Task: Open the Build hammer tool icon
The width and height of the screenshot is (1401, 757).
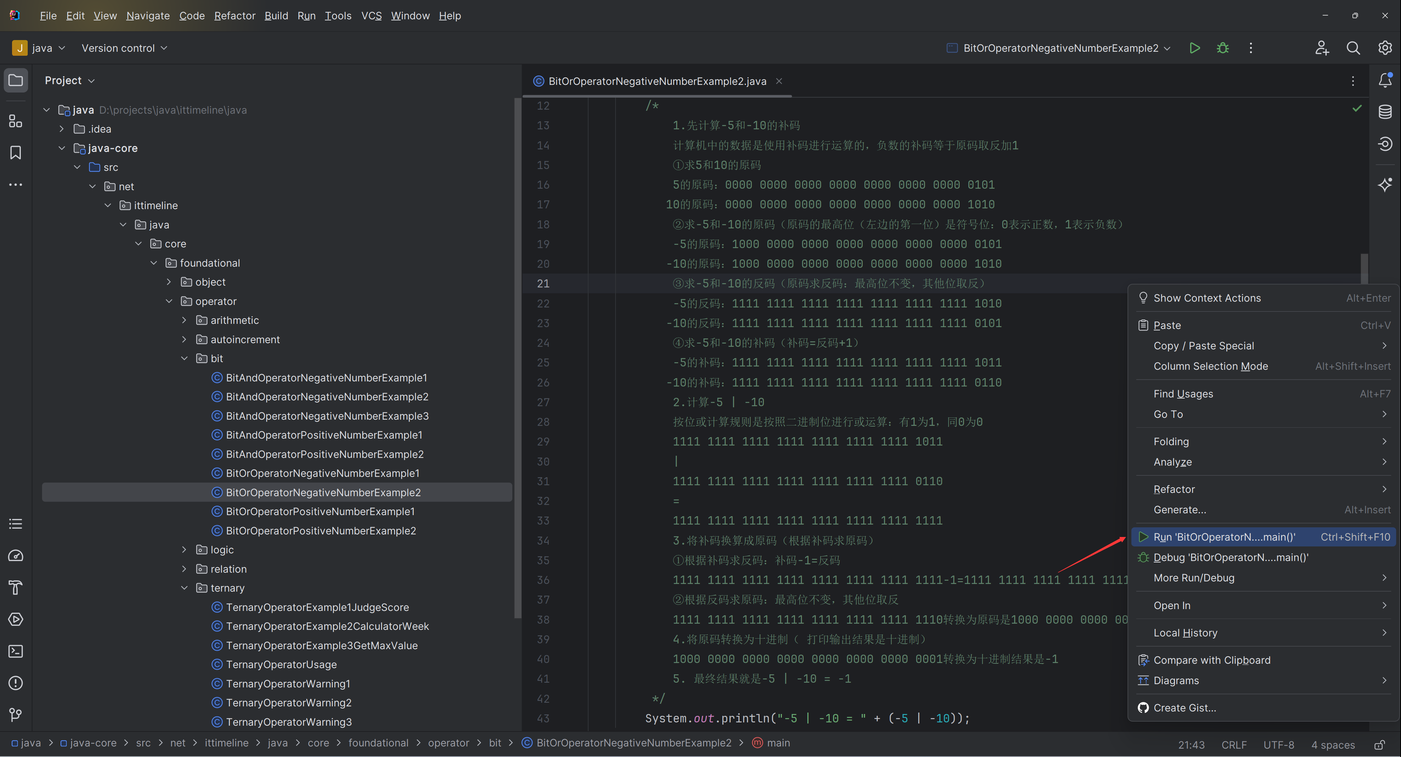Action: [16, 588]
